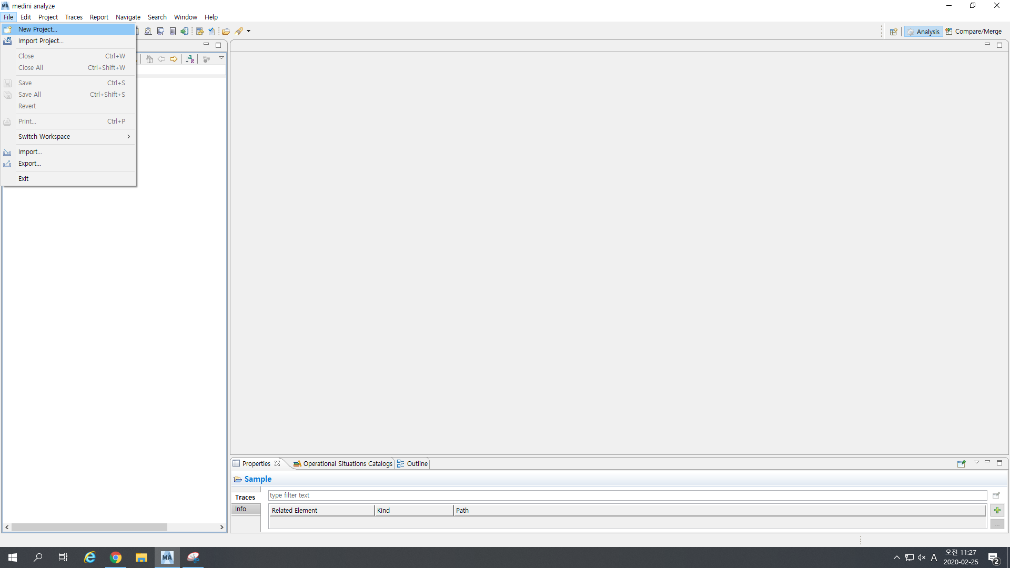Image resolution: width=1010 pixels, height=568 pixels.
Task: Open project browser view menu triangle
Action: point(221,58)
